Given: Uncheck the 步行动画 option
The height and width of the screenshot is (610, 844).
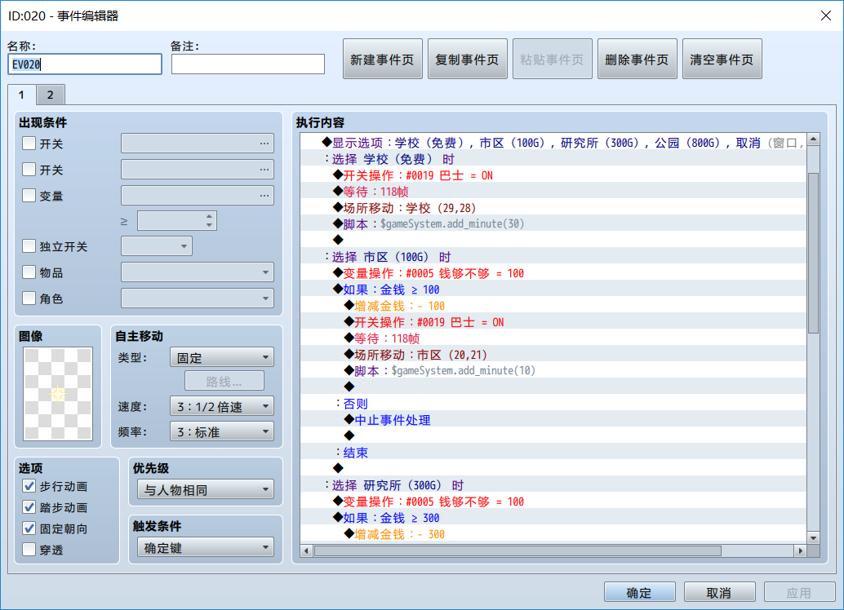Looking at the screenshot, I should 29,486.
